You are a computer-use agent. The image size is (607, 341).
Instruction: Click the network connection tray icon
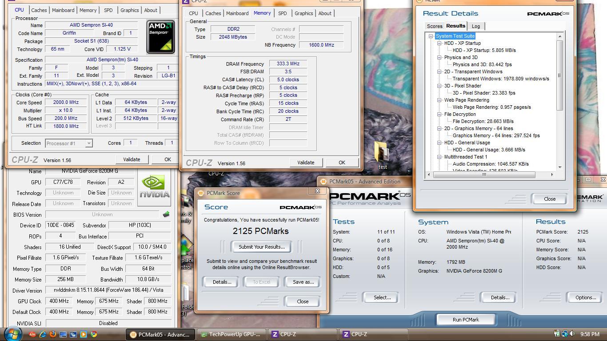[x=564, y=334]
